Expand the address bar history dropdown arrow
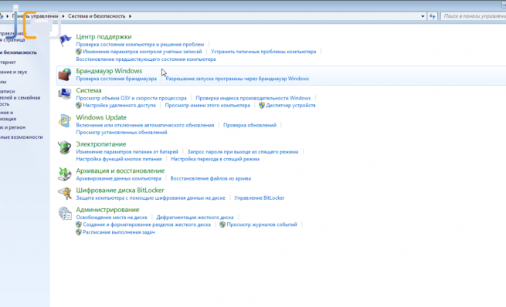This screenshot has width=506, height=307. click(x=423, y=16)
